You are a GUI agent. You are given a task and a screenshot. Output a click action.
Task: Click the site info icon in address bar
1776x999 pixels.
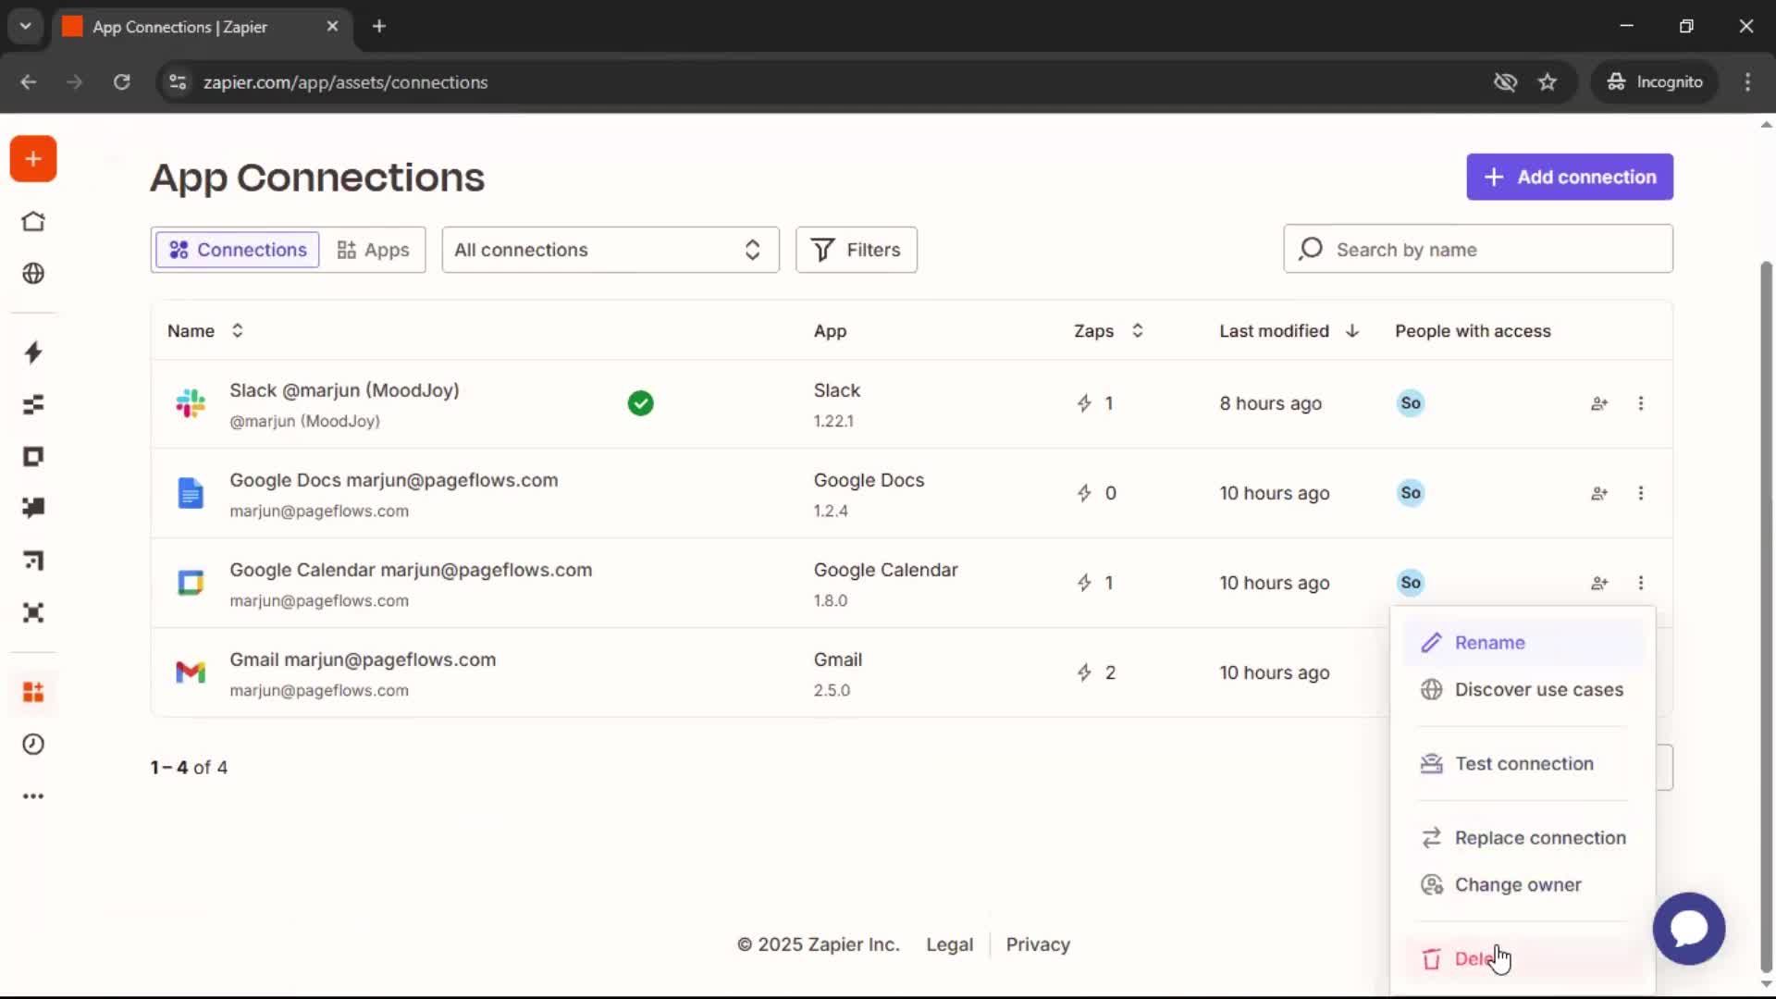pyautogui.click(x=178, y=82)
